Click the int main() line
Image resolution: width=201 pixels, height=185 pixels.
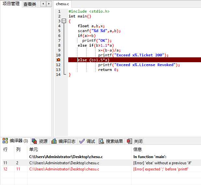80,16
